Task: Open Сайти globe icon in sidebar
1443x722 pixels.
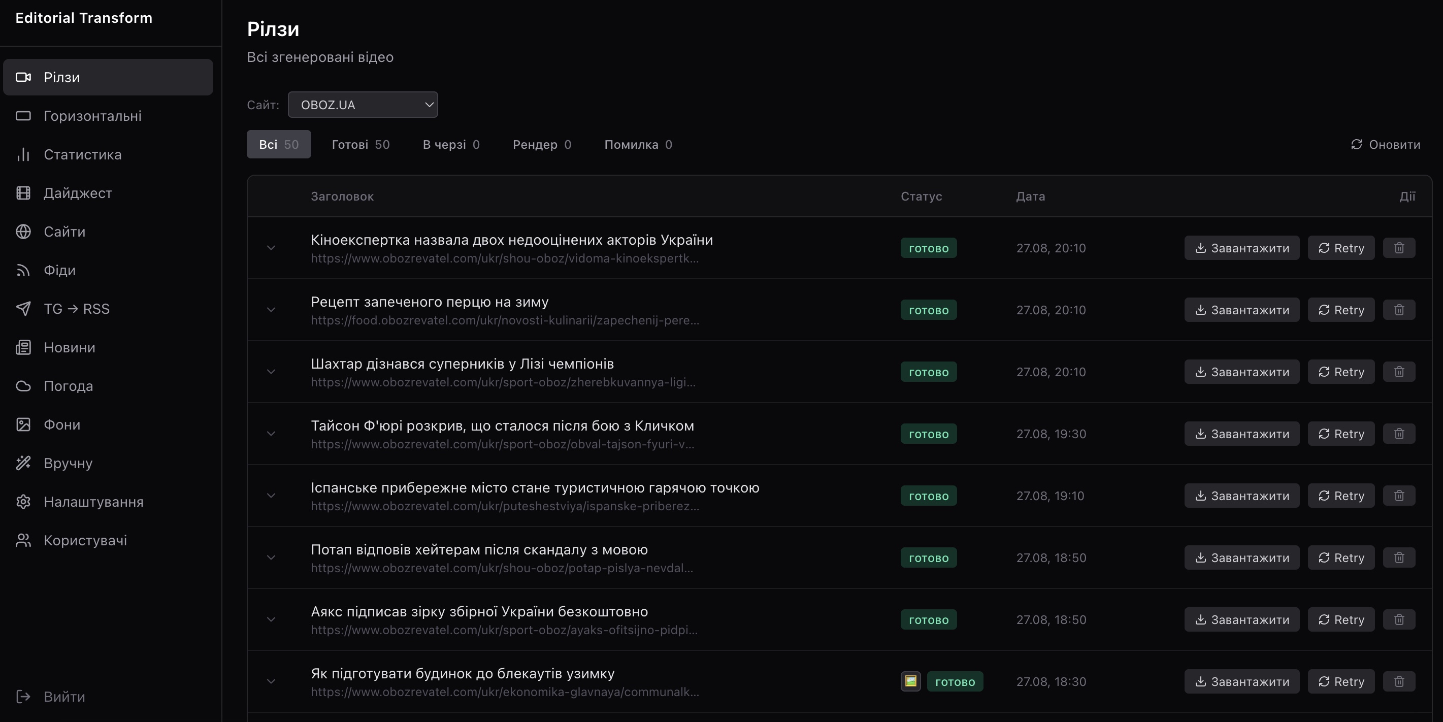Action: (x=23, y=232)
